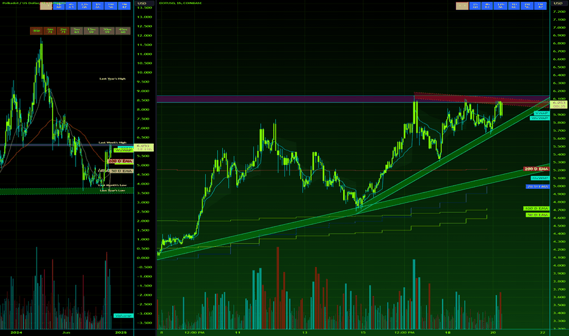Select the RSI header cell in the table

36,31
